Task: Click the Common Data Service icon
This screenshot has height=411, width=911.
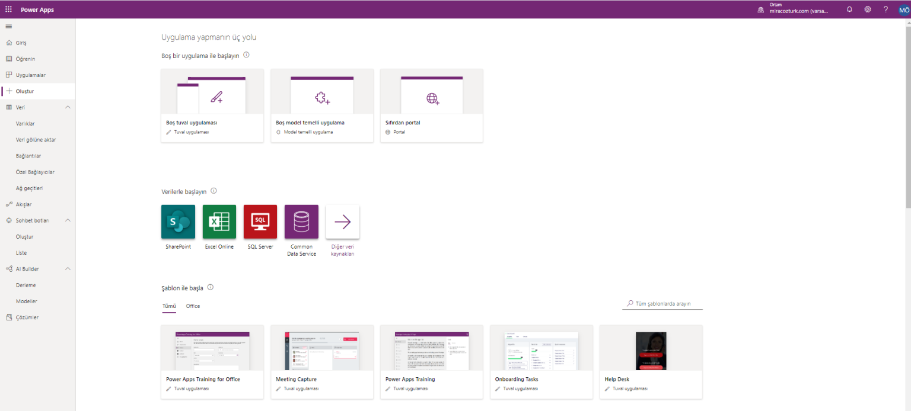Action: [301, 221]
